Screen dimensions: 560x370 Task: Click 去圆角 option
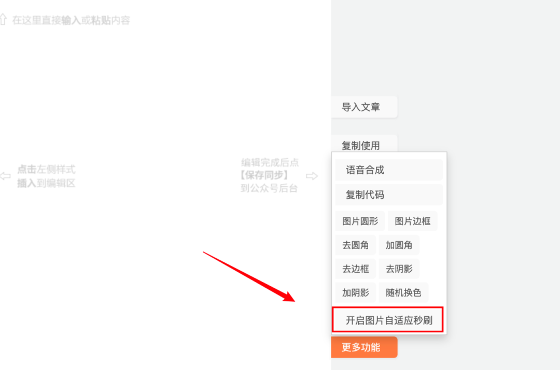355,245
